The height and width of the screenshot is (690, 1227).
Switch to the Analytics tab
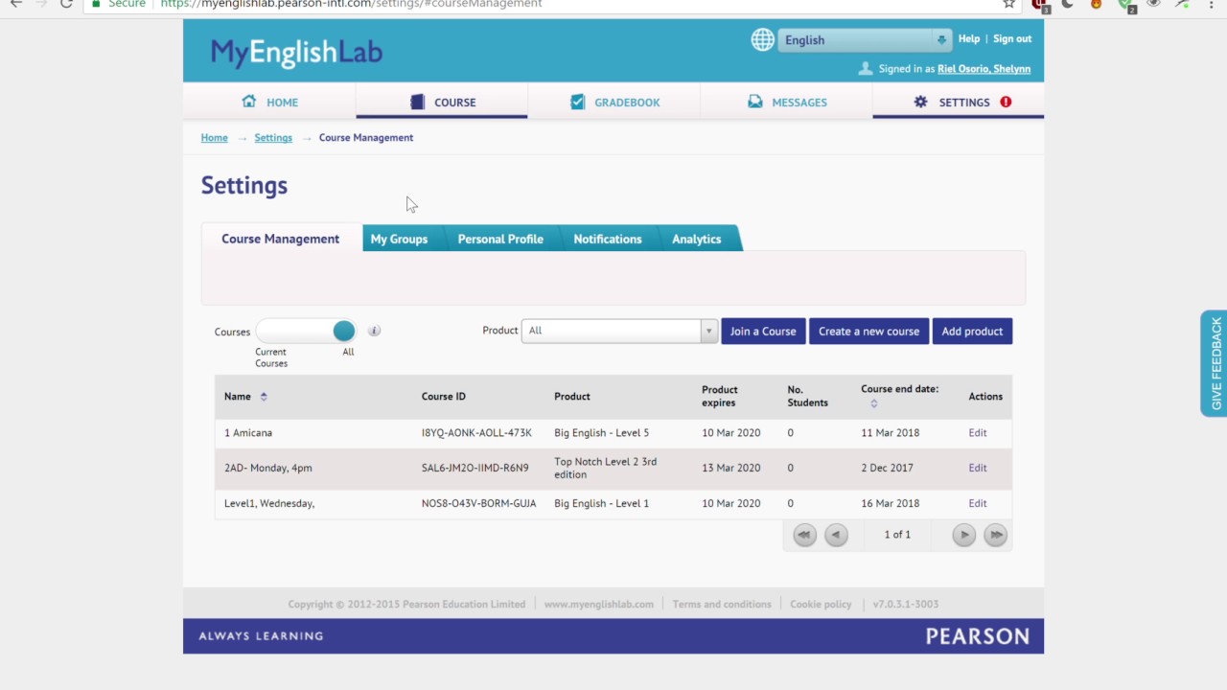point(696,239)
